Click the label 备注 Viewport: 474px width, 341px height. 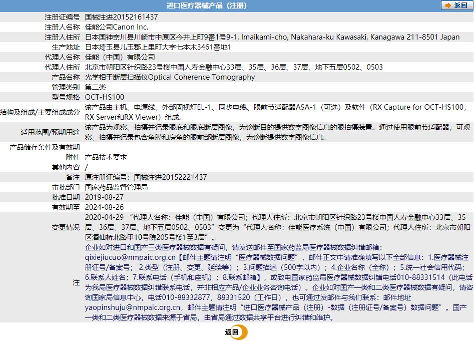[x=73, y=177]
